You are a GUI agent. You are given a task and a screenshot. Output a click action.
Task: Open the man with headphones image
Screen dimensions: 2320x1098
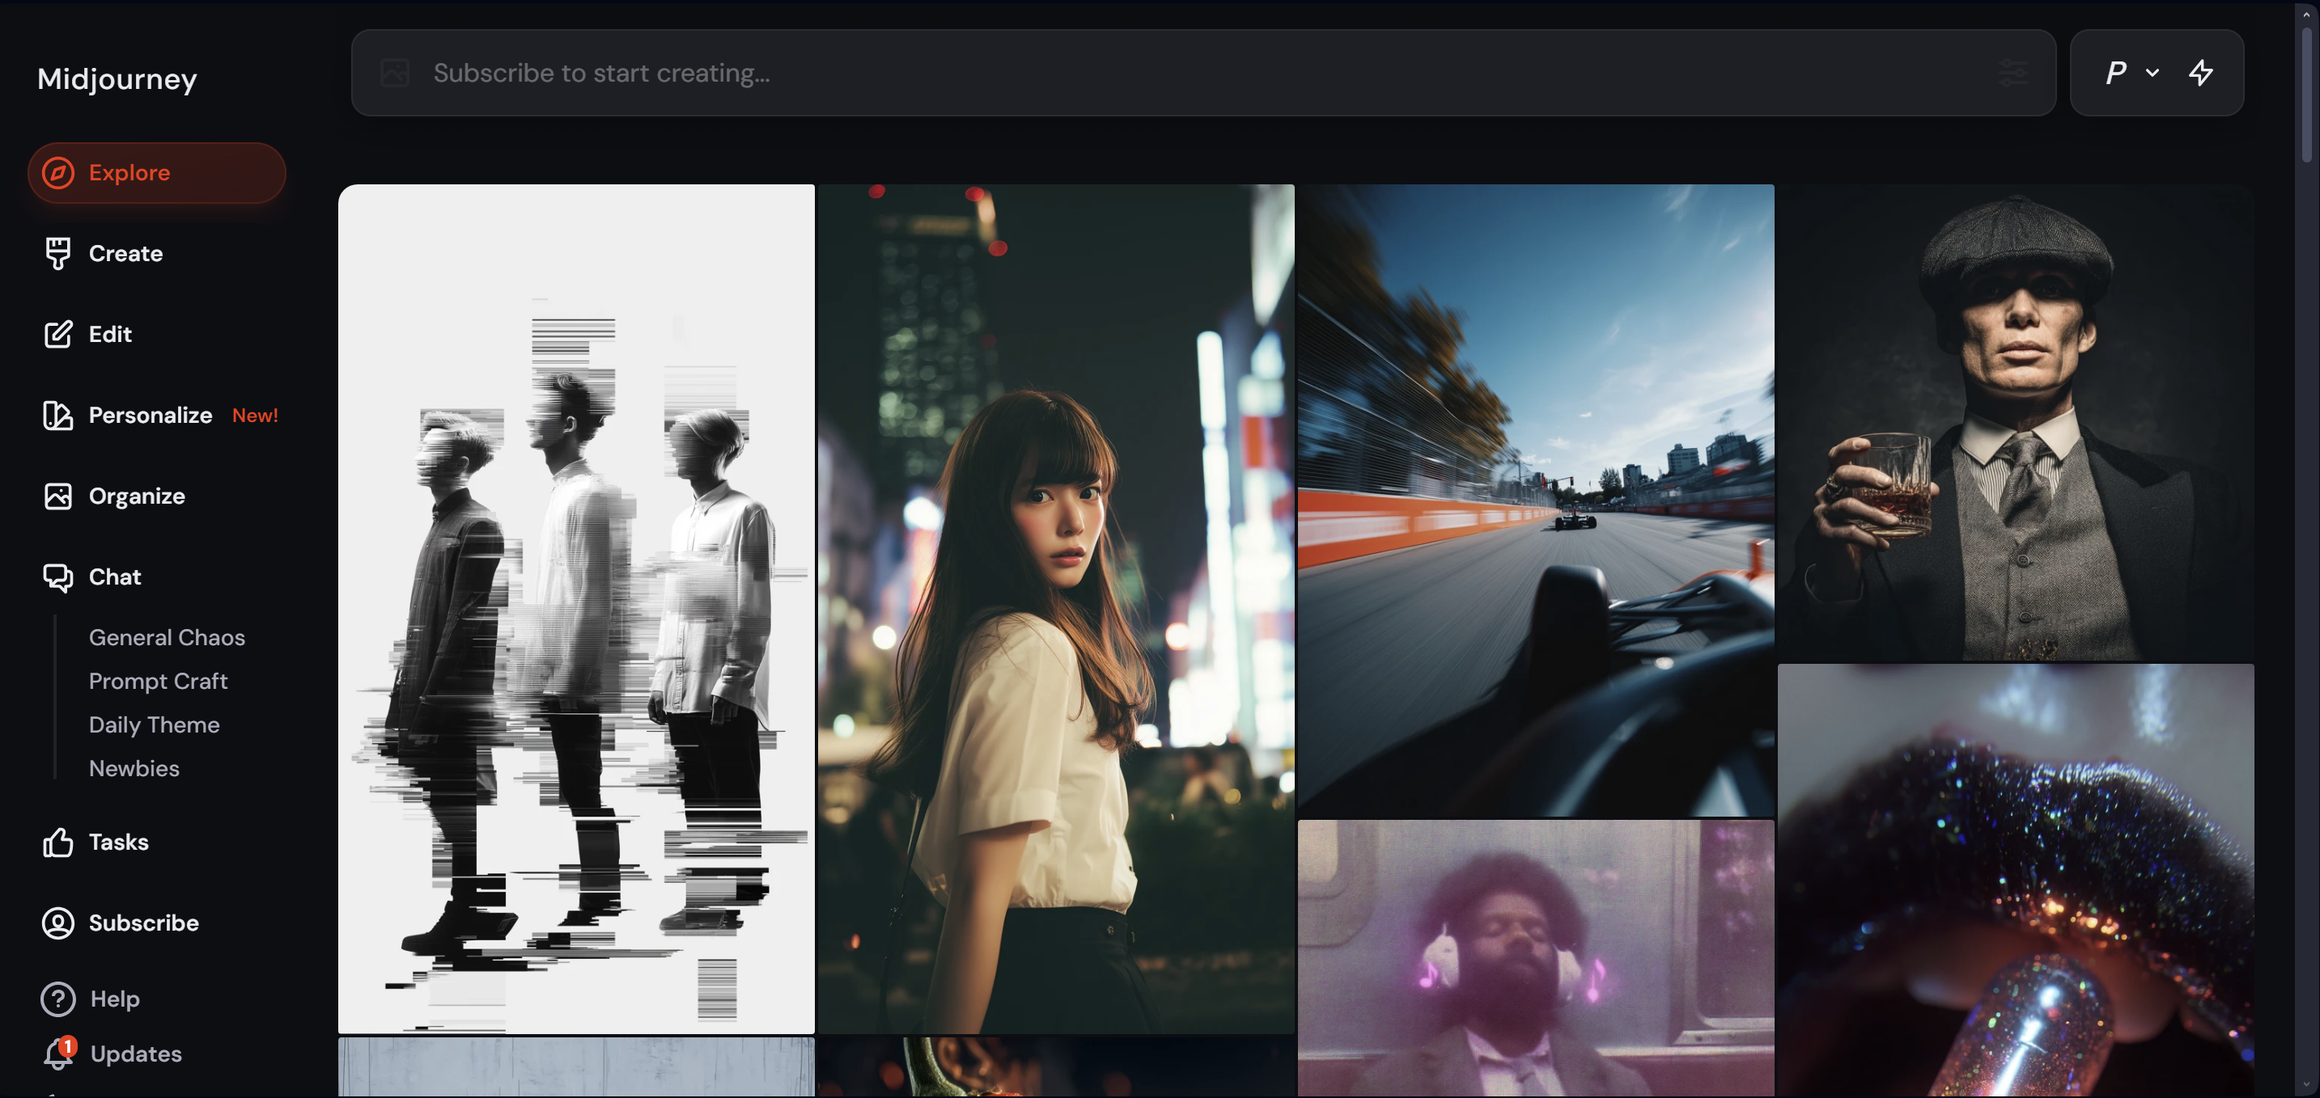(1536, 957)
